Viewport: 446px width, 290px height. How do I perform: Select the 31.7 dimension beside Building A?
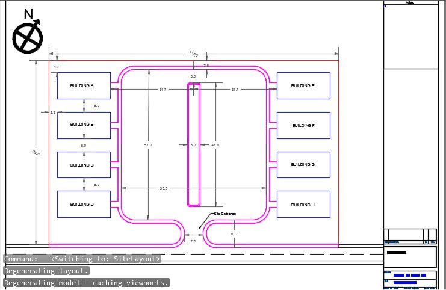click(x=163, y=90)
